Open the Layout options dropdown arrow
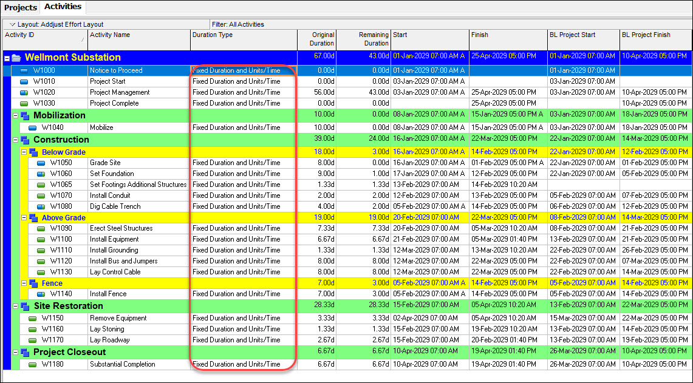 [12, 25]
